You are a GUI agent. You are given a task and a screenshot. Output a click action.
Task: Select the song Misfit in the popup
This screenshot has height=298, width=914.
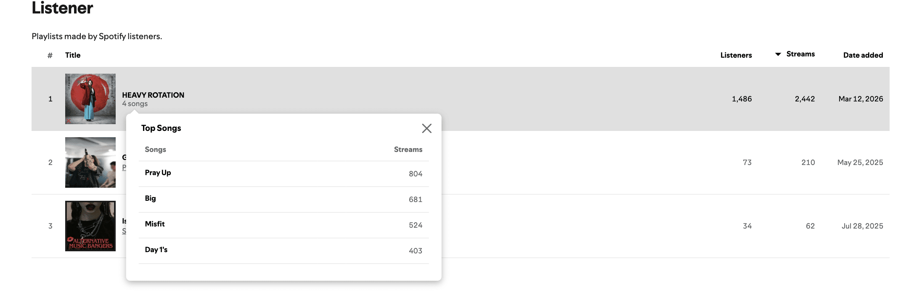(155, 224)
